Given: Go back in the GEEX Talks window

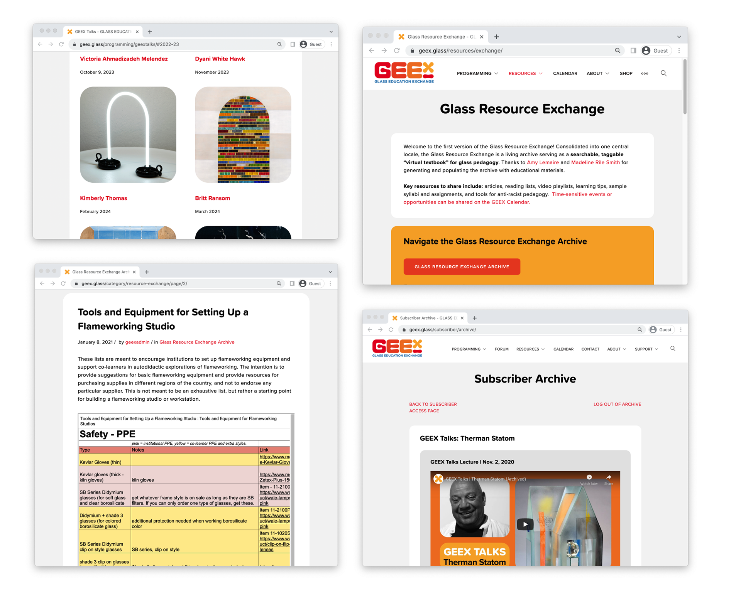Looking at the screenshot, I should [x=40, y=44].
